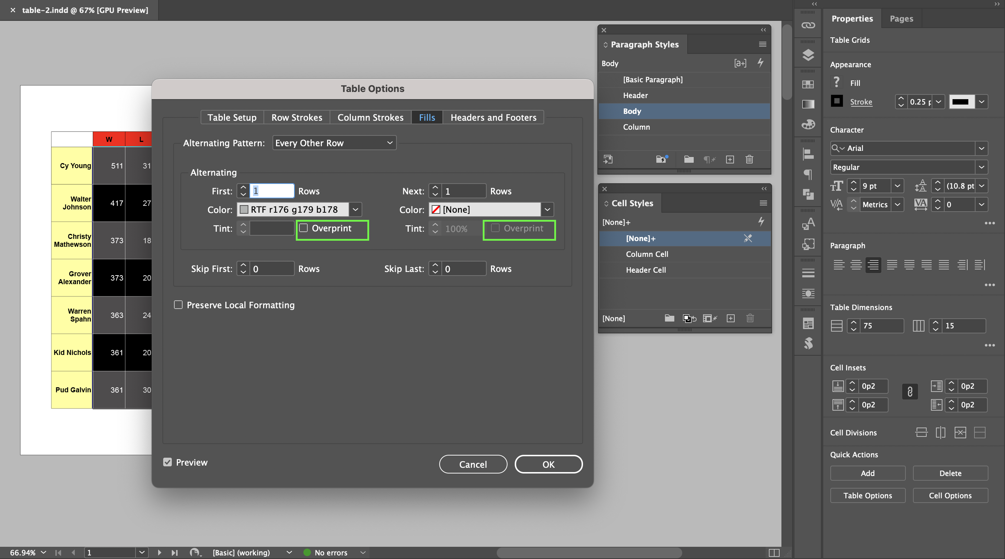Screen dimensions: 1005x559
Task: Open the stroke color swatch
Action: click(962, 102)
